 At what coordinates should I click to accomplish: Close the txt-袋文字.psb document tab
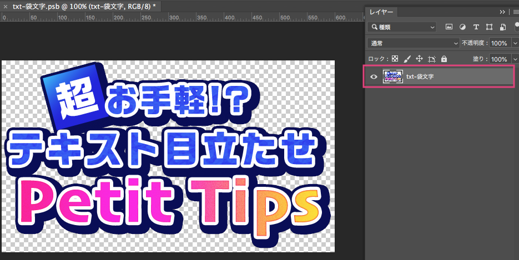click(6, 6)
